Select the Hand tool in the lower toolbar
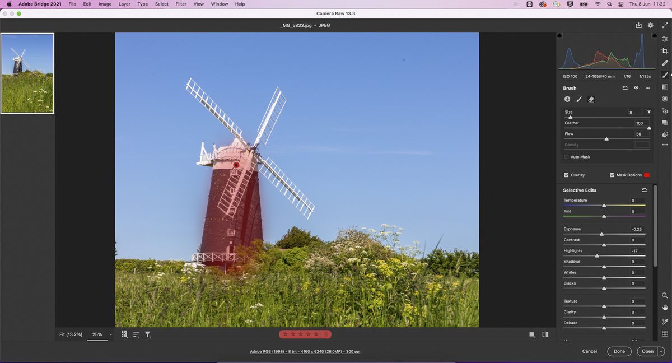Viewport: 672px width, 363px height. click(x=665, y=308)
